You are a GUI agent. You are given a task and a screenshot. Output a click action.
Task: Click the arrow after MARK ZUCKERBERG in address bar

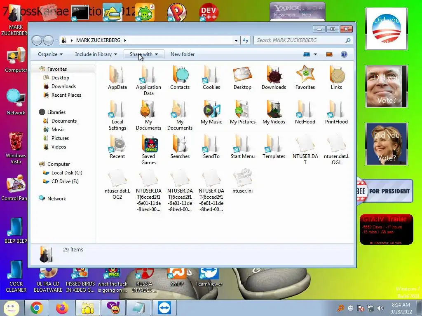click(125, 40)
